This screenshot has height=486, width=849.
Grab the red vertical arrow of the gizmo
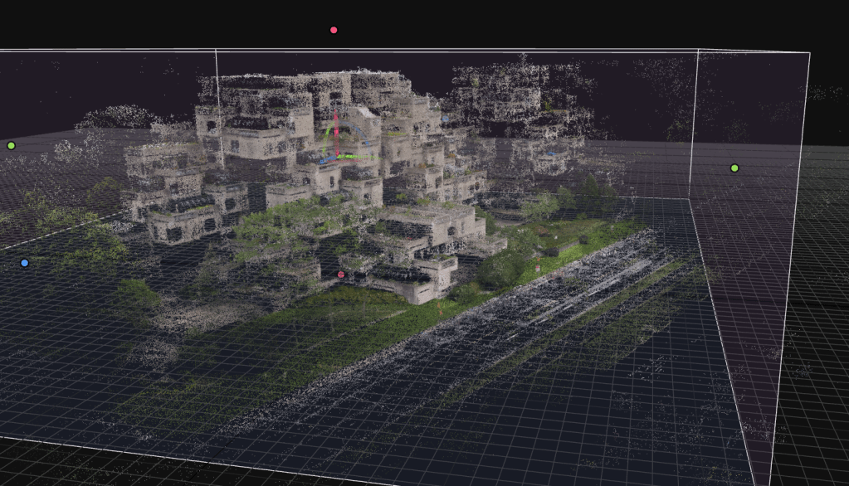(336, 129)
